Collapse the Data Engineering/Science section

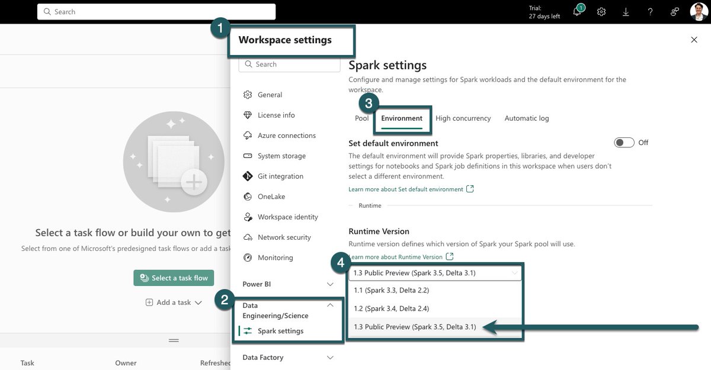(x=331, y=305)
